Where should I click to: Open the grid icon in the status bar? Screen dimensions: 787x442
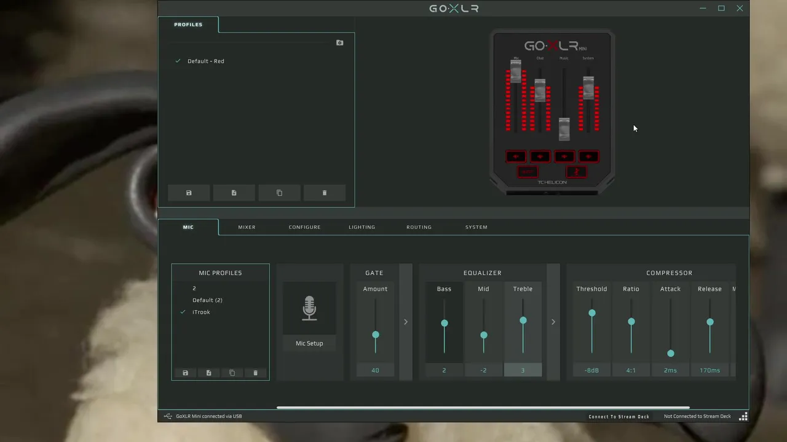click(743, 416)
